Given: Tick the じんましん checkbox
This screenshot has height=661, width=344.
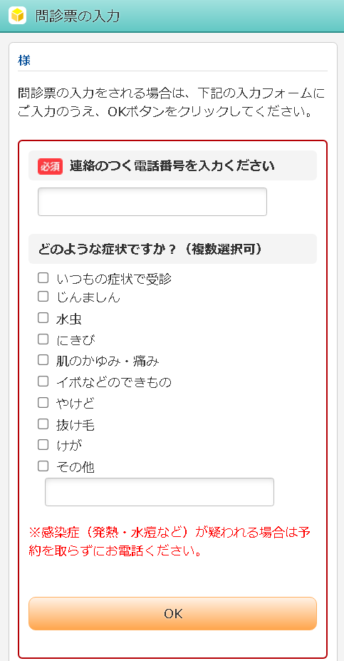Looking at the screenshot, I should click(x=43, y=297).
